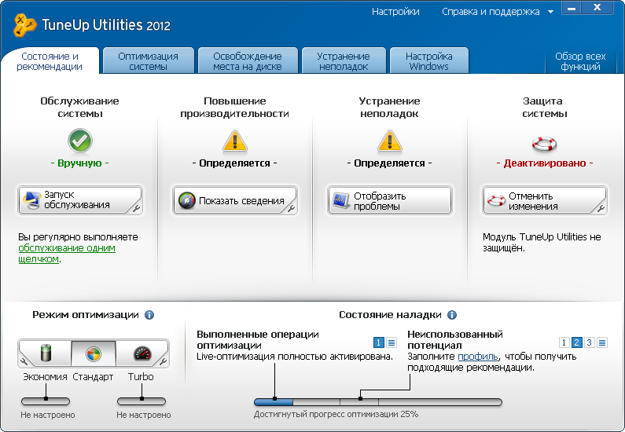
Task: Configure Экономия mode via left wrench icon
Action: click(x=24, y=361)
